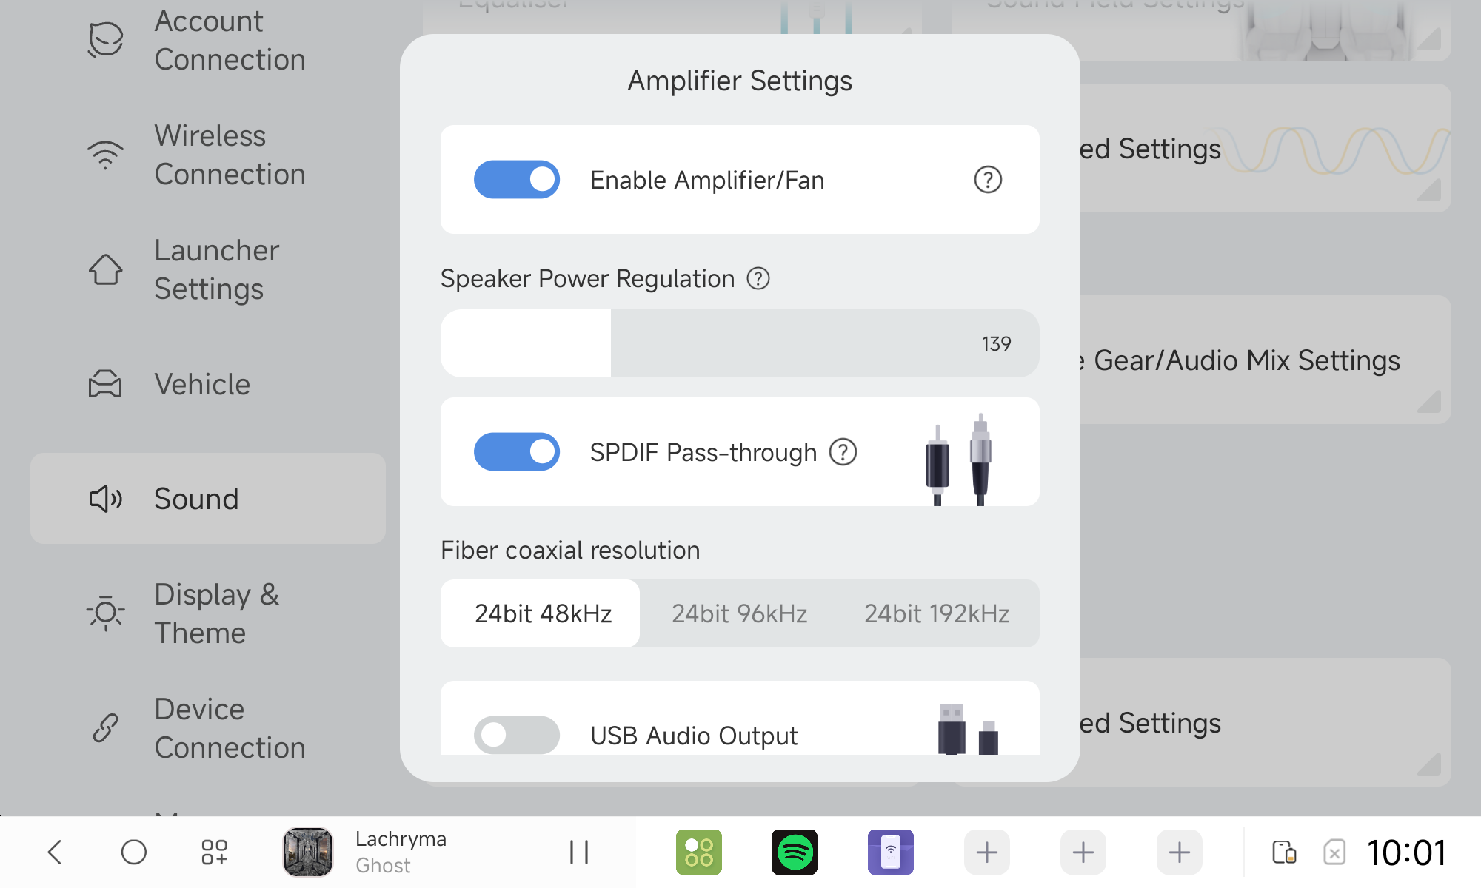The image size is (1481, 888).
Task: Select 24bit 192kHz resolution
Action: coord(937,613)
